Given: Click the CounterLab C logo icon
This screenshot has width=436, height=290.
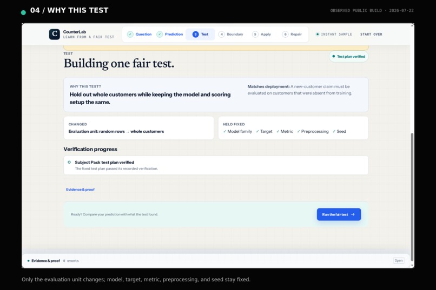Looking at the screenshot, I should coord(55,34).
